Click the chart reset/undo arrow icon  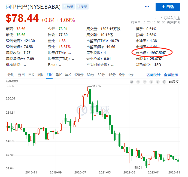132,82
